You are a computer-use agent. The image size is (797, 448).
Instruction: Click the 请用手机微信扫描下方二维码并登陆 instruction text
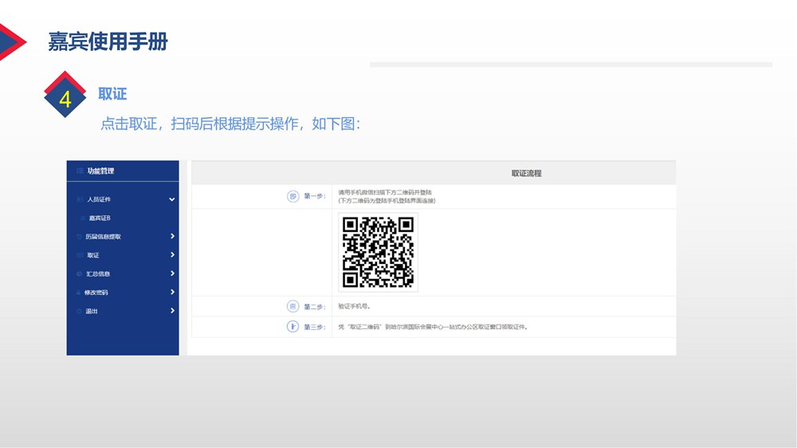385,193
